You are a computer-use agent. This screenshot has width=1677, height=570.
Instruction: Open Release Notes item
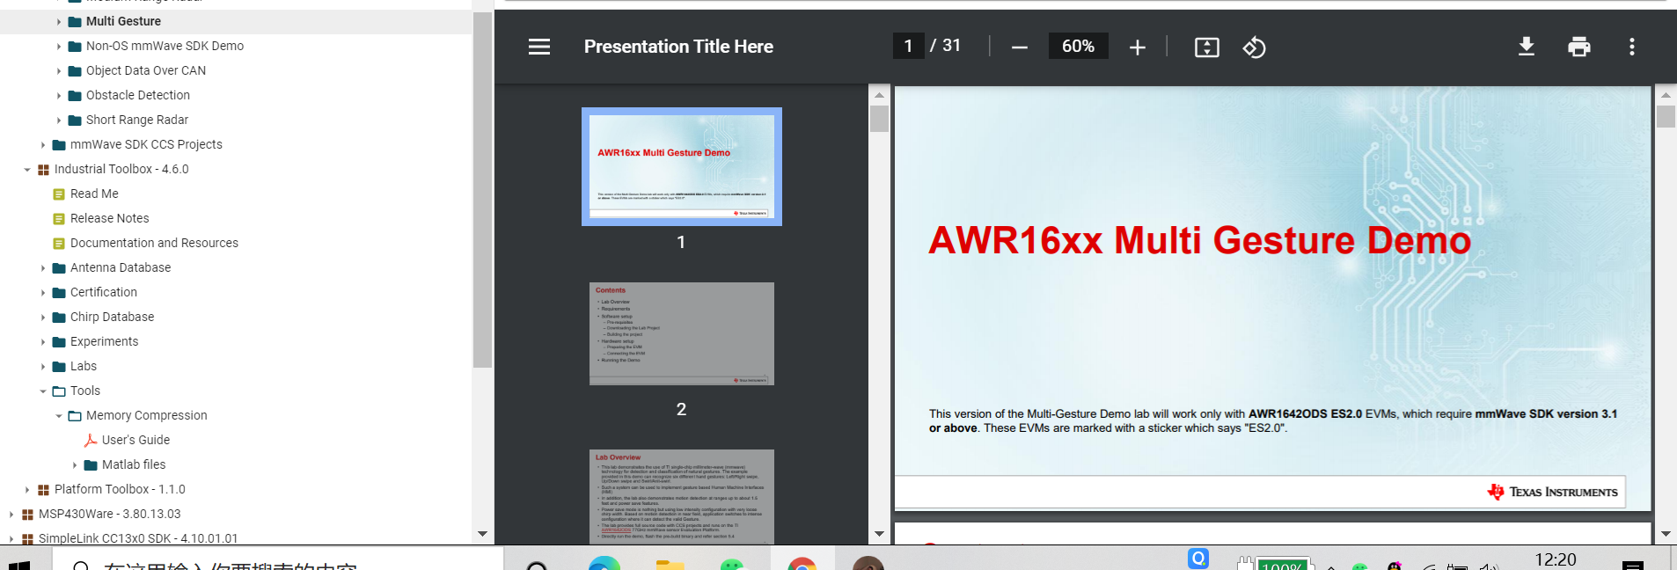(110, 218)
